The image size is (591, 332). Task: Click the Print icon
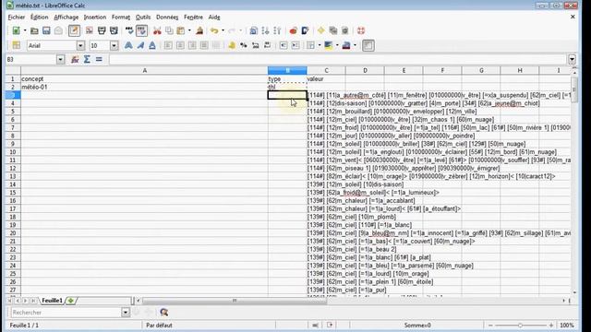(x=102, y=30)
